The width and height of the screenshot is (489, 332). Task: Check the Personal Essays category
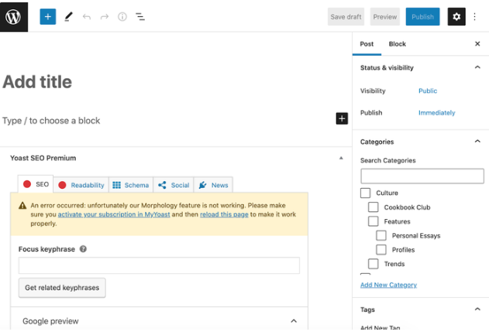[381, 235]
